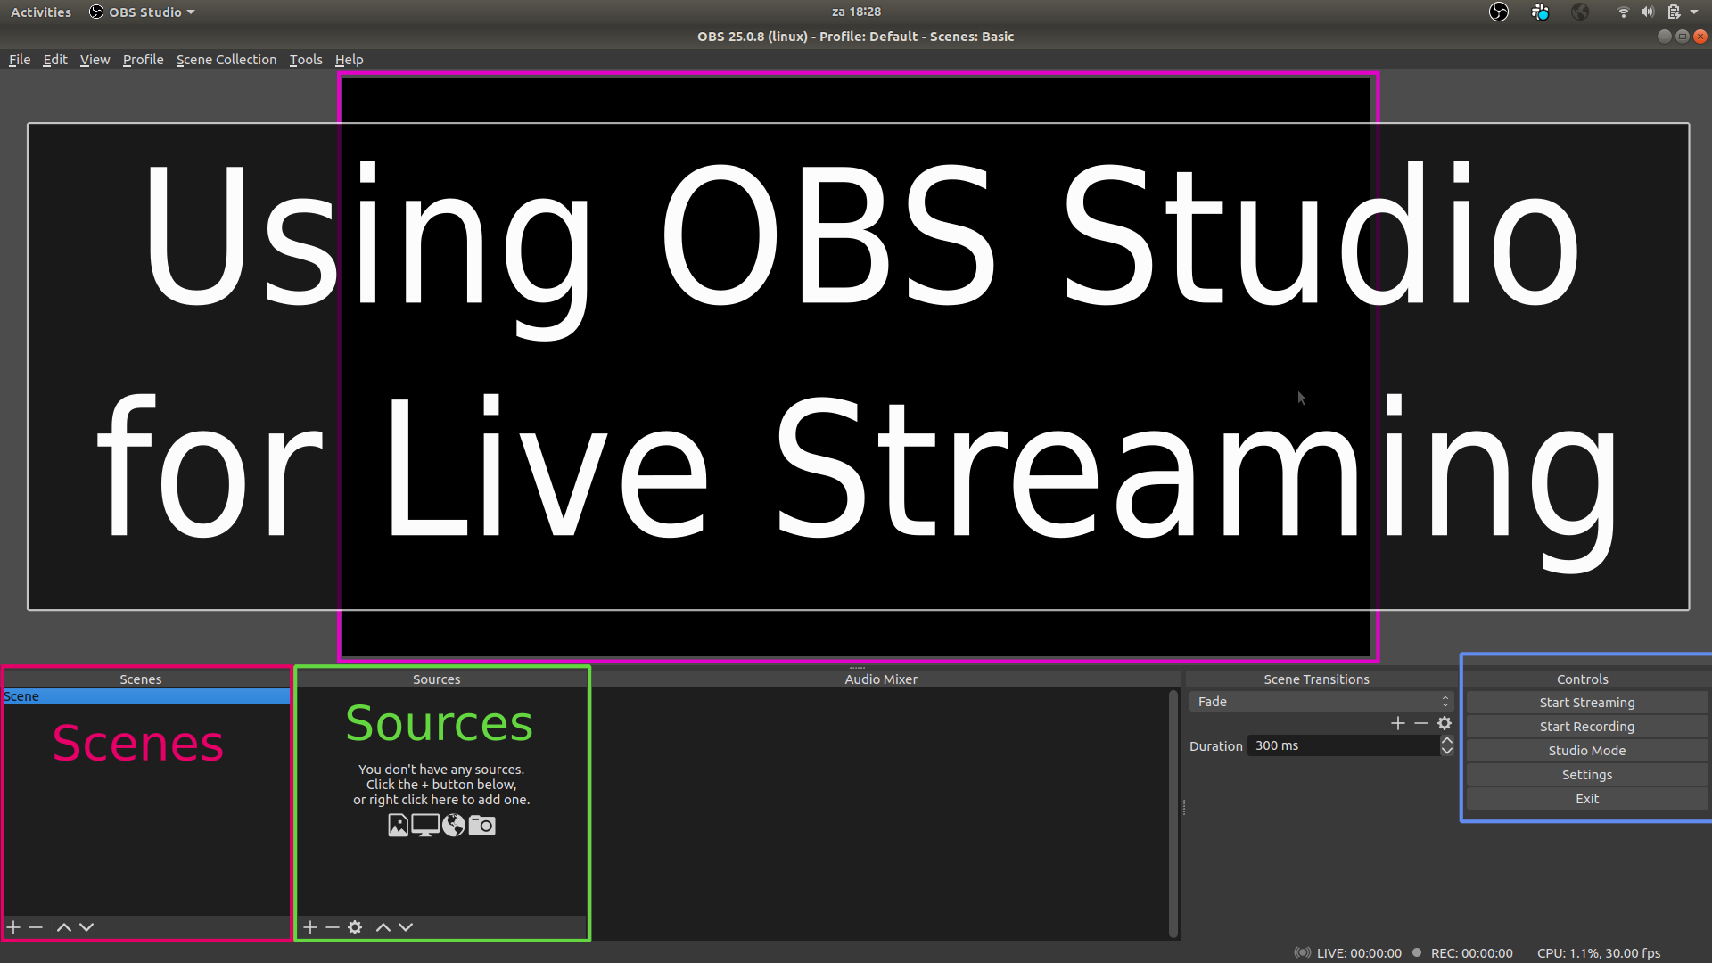Click the Scene Transitions panel header

pyautogui.click(x=1316, y=679)
